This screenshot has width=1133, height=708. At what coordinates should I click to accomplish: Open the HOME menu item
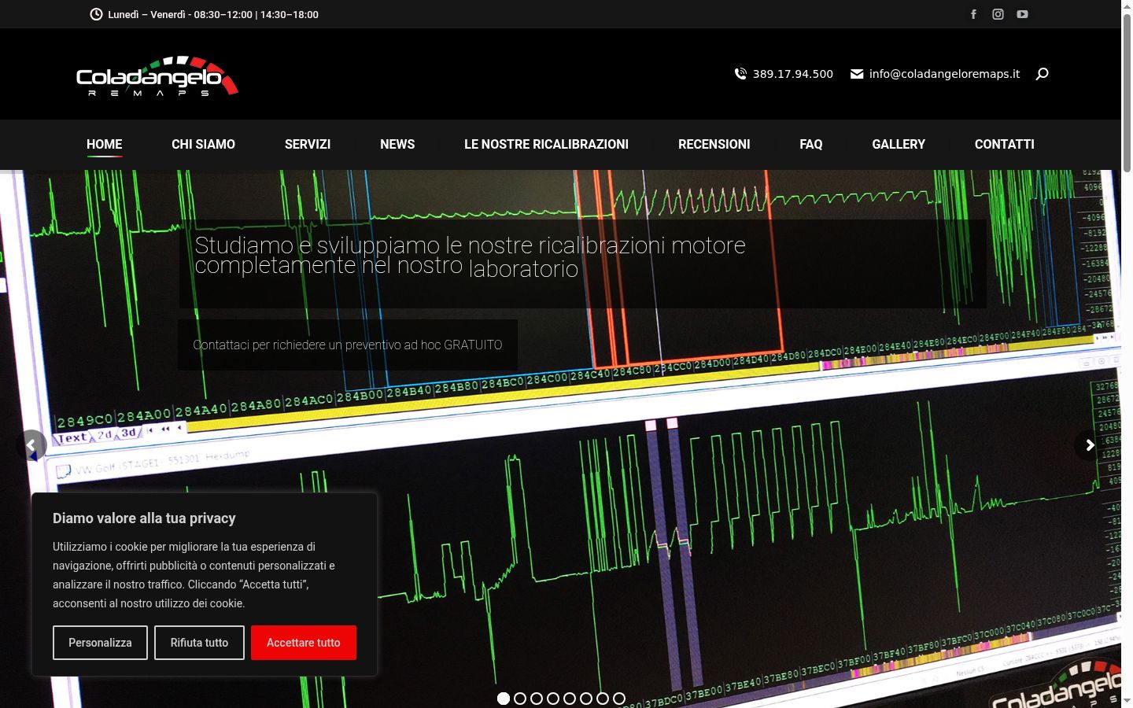104,145
